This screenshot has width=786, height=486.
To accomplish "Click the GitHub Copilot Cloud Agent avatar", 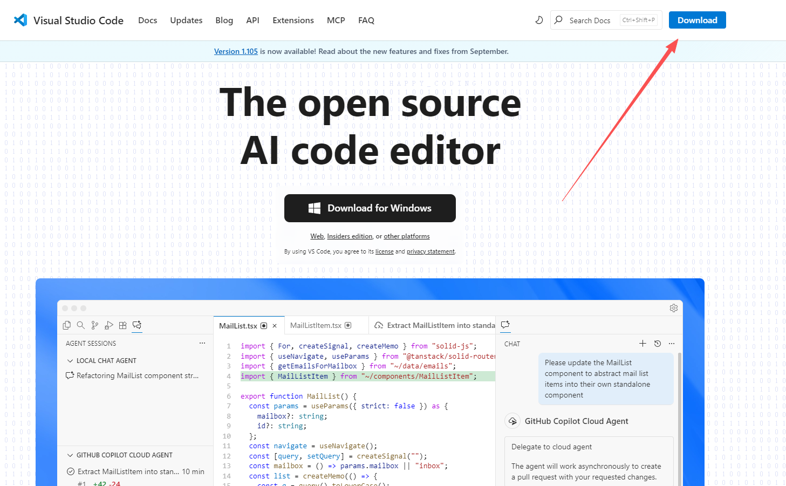I will point(512,421).
